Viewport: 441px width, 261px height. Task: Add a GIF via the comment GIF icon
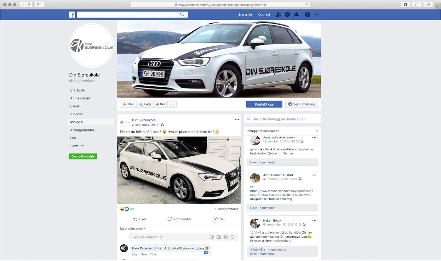(226, 237)
